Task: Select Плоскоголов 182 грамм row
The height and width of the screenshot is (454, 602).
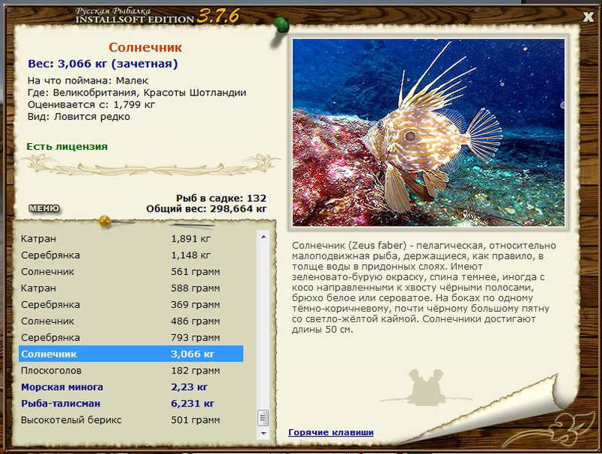Action: [x=131, y=370]
